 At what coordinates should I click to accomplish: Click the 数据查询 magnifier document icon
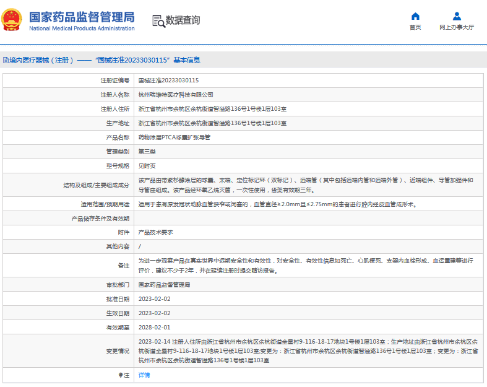(158, 20)
